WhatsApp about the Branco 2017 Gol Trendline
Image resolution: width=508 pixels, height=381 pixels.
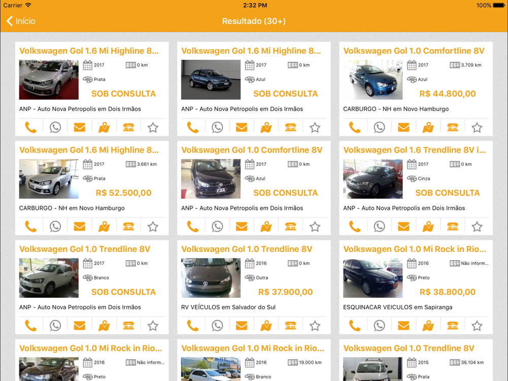[x=55, y=326]
